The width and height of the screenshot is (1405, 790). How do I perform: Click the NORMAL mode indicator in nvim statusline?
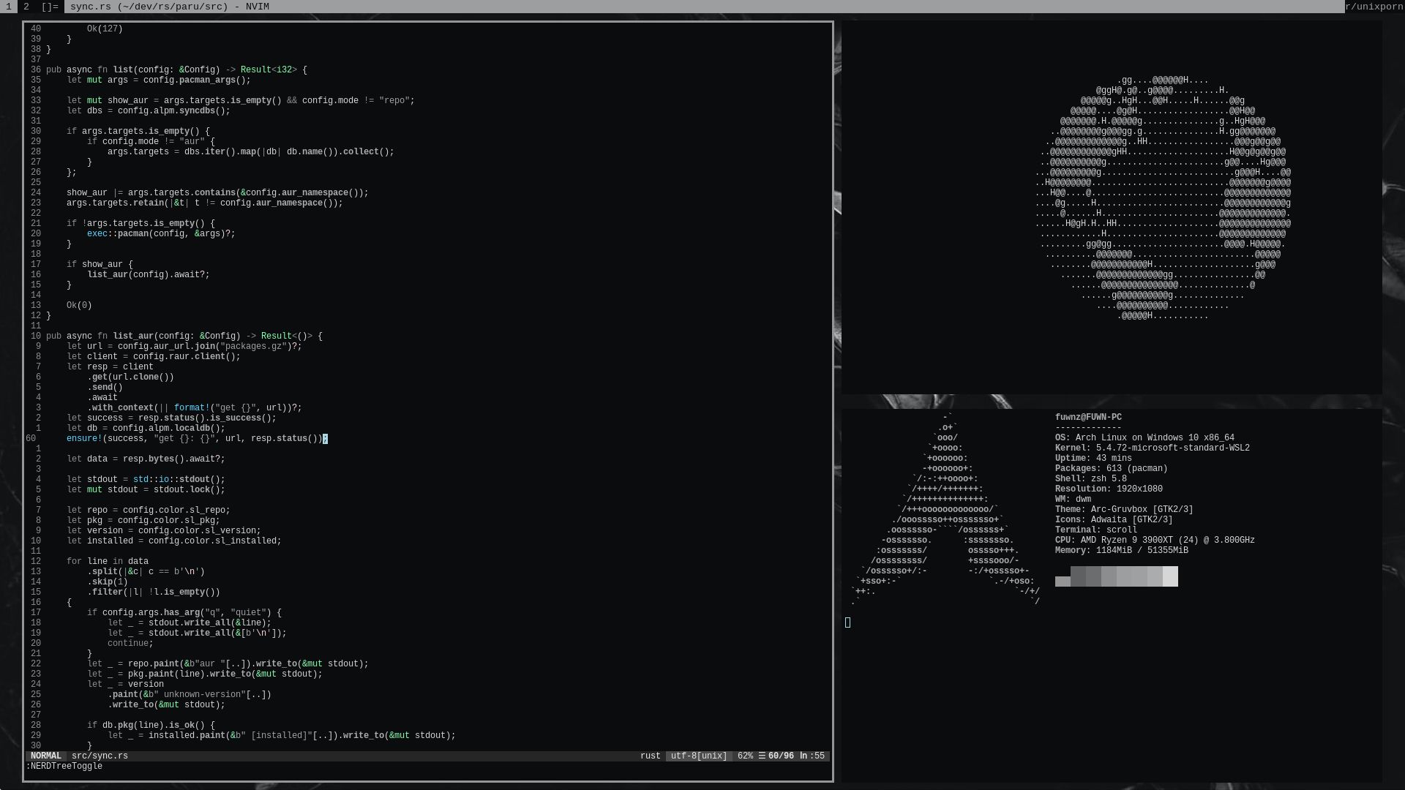(45, 756)
